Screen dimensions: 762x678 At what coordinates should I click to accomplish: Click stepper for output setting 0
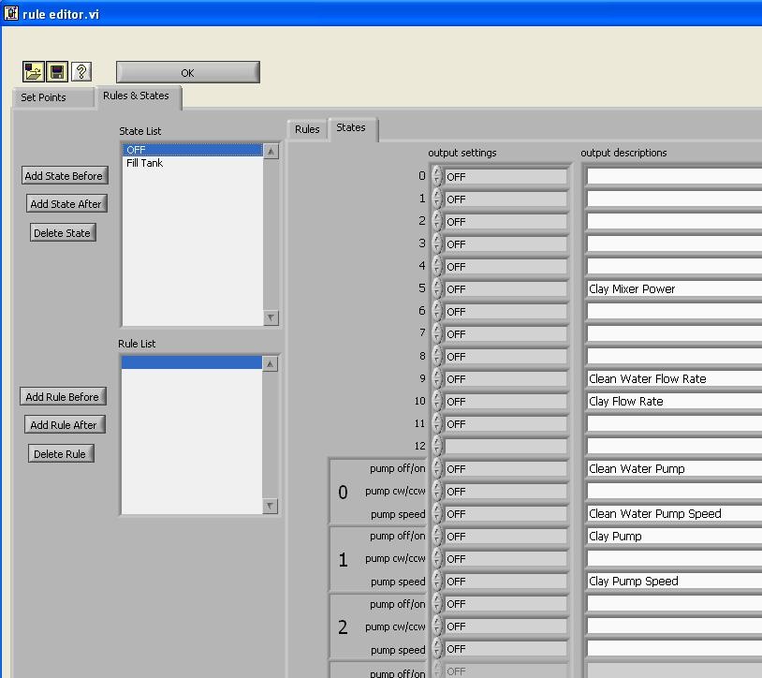pos(437,176)
